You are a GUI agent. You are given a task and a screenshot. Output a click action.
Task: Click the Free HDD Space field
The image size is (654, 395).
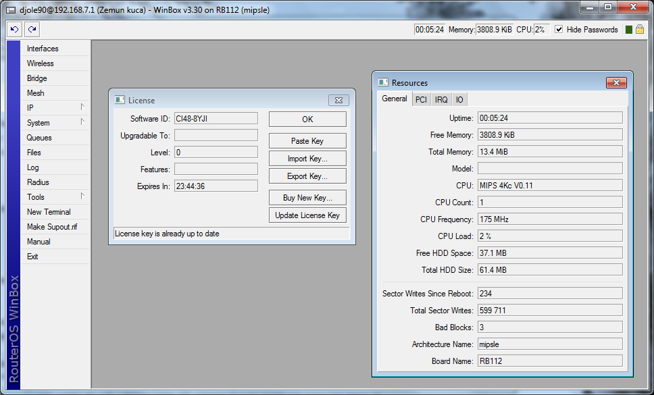point(550,253)
